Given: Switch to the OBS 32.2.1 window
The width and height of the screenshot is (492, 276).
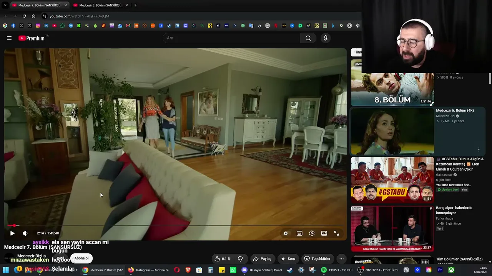Looking at the screenshot, I should pyautogui.click(x=378, y=270).
